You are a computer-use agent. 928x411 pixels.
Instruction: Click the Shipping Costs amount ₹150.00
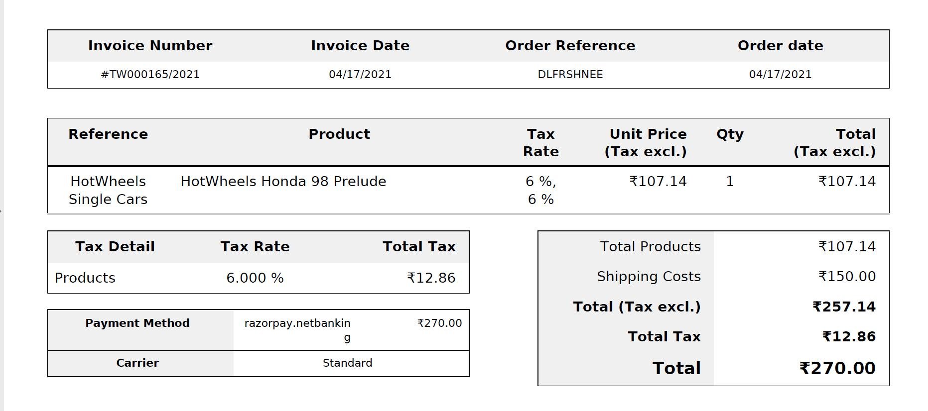[x=846, y=277]
